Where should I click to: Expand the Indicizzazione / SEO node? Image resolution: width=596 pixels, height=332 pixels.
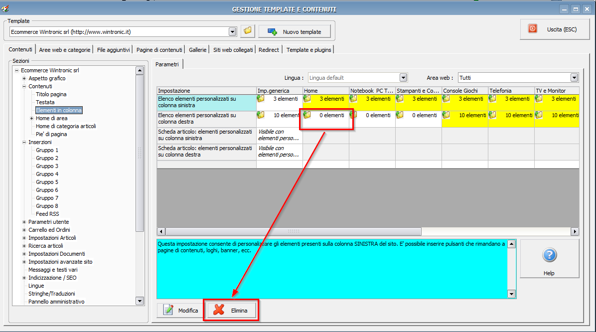click(x=24, y=278)
